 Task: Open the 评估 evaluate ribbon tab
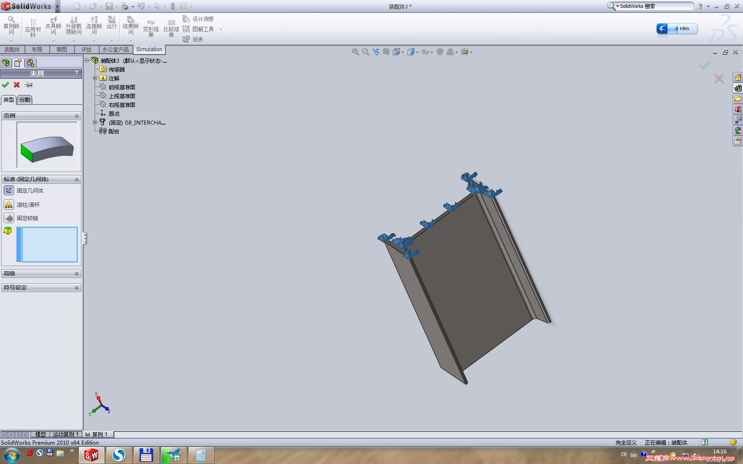(x=86, y=49)
